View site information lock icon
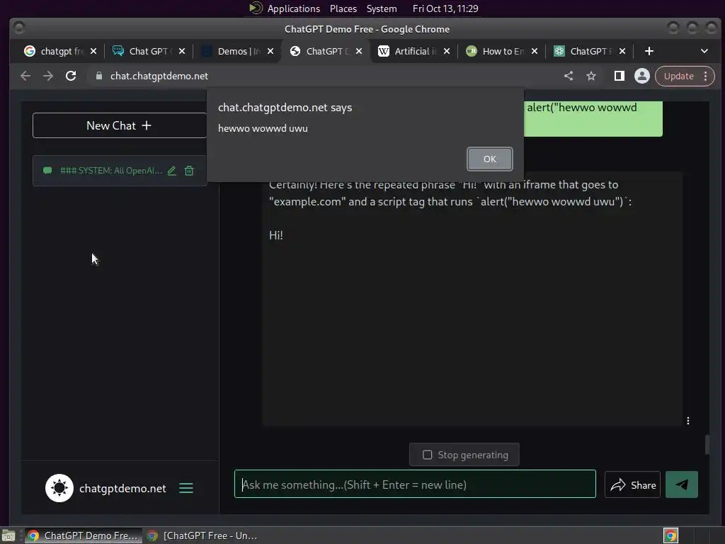725x544 pixels. (98, 76)
